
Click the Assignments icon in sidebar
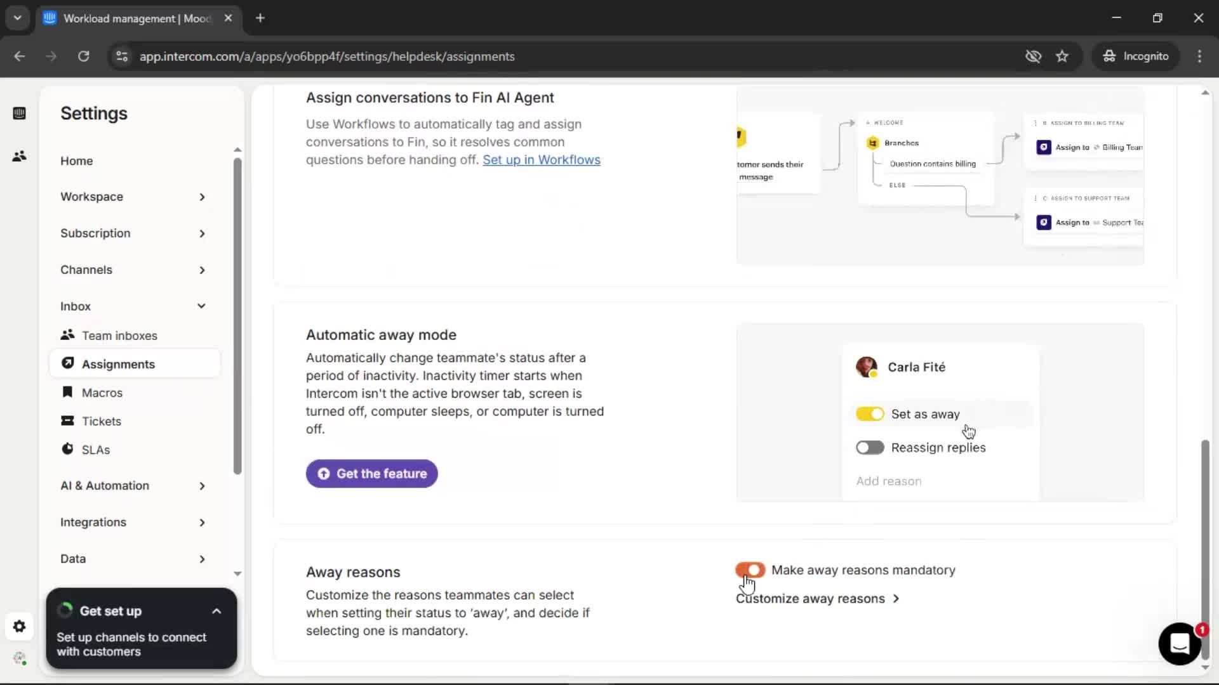coord(67,363)
